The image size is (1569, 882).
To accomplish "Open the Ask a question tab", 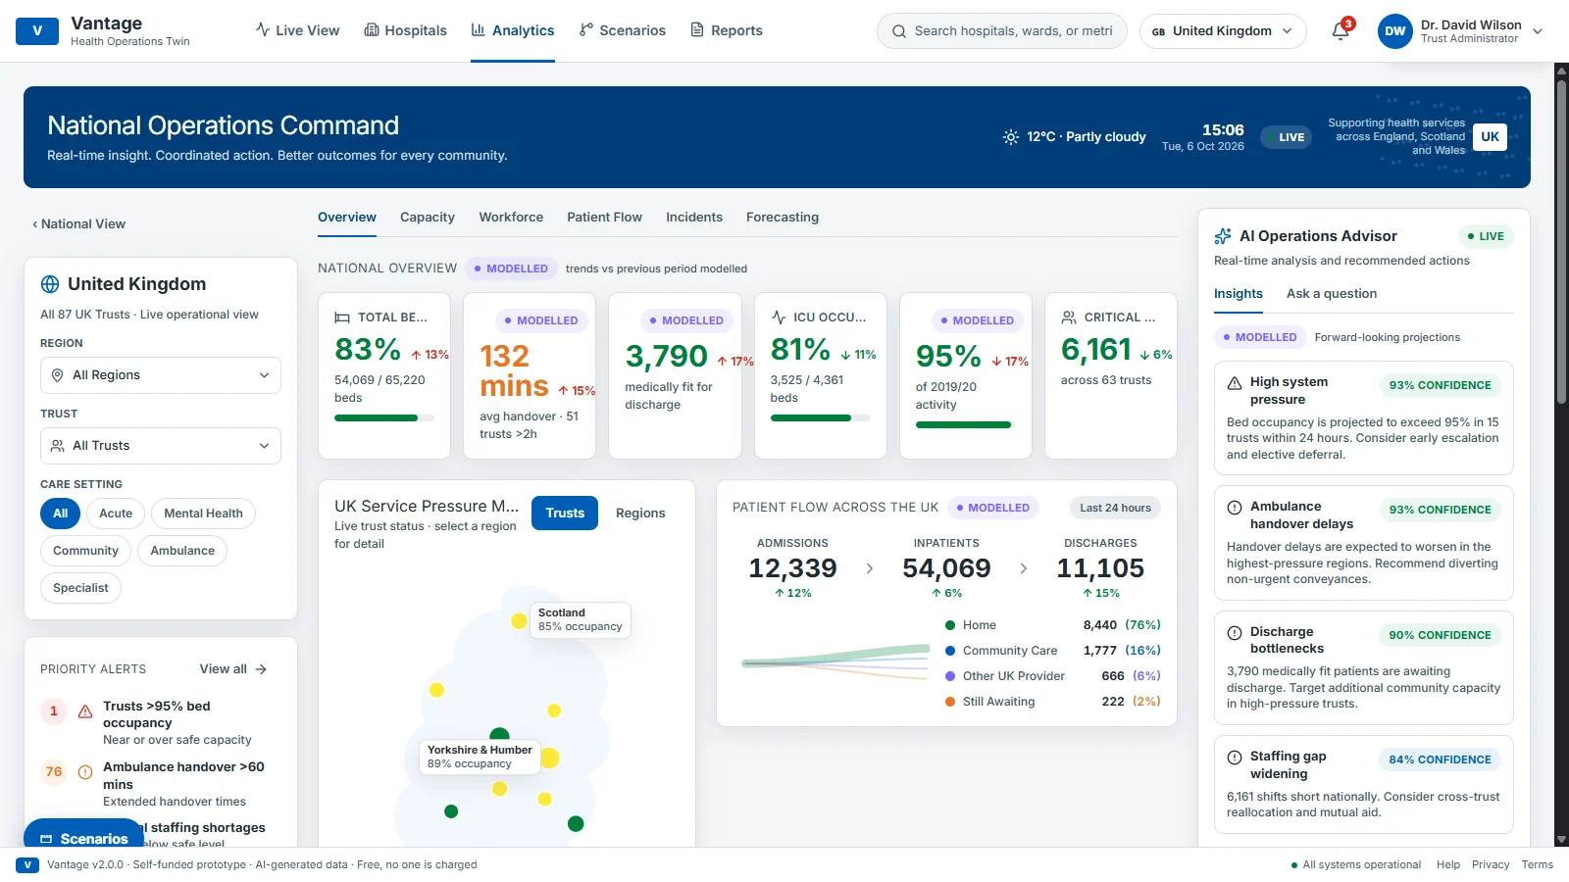I will [x=1332, y=294].
